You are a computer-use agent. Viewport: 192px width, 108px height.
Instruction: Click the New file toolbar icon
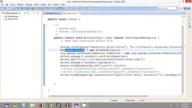(x=2, y=8)
